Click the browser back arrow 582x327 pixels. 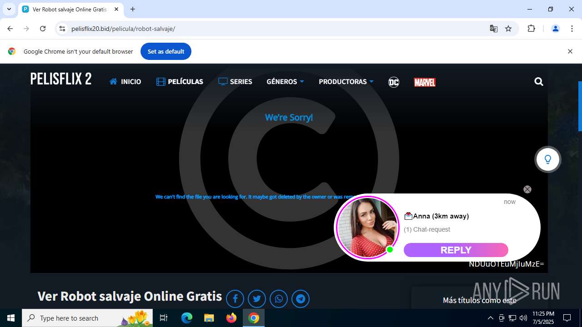coord(10,29)
